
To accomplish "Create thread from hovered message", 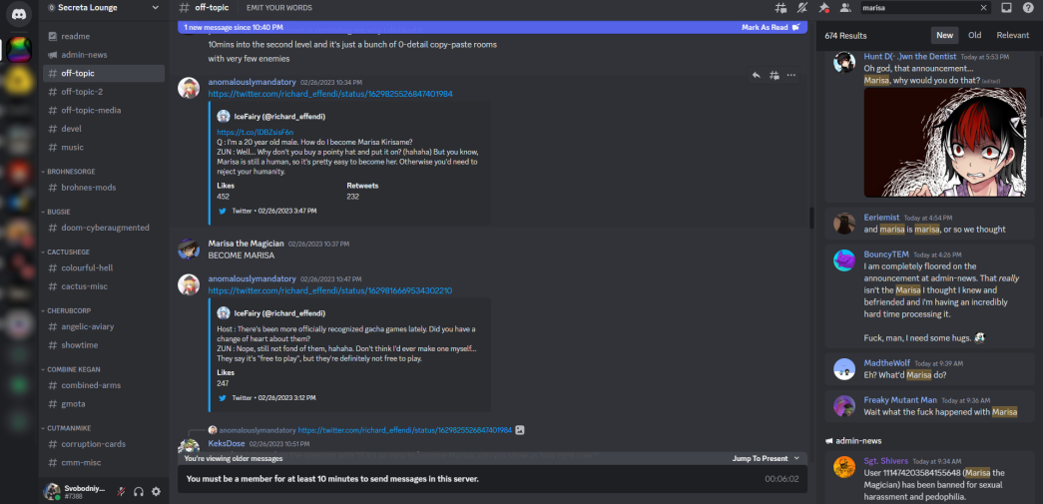I will [774, 75].
